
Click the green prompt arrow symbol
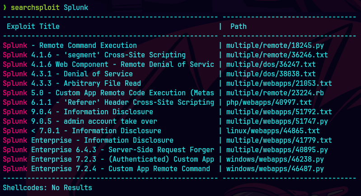(x=5, y=8)
